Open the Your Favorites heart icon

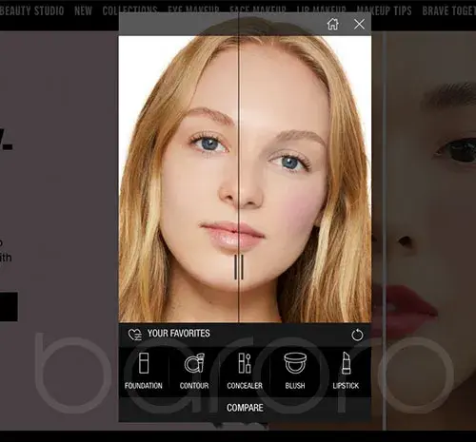pyautogui.click(x=135, y=335)
